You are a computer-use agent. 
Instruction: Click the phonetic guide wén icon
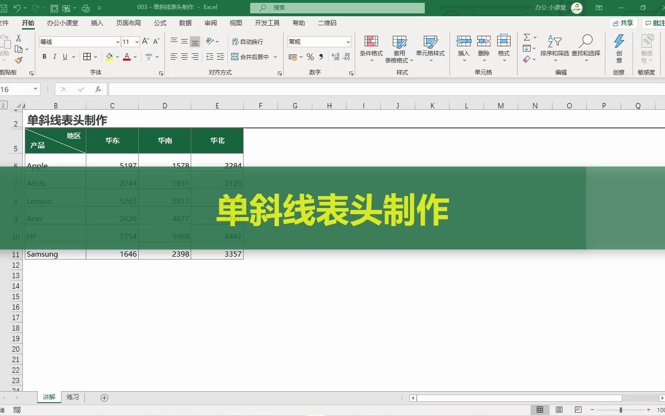click(149, 57)
